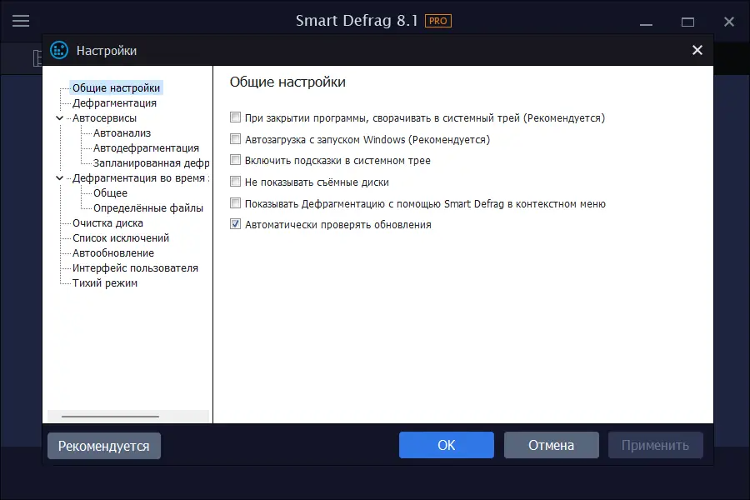
Task: Enable minimize to system tray on close
Action: [235, 117]
